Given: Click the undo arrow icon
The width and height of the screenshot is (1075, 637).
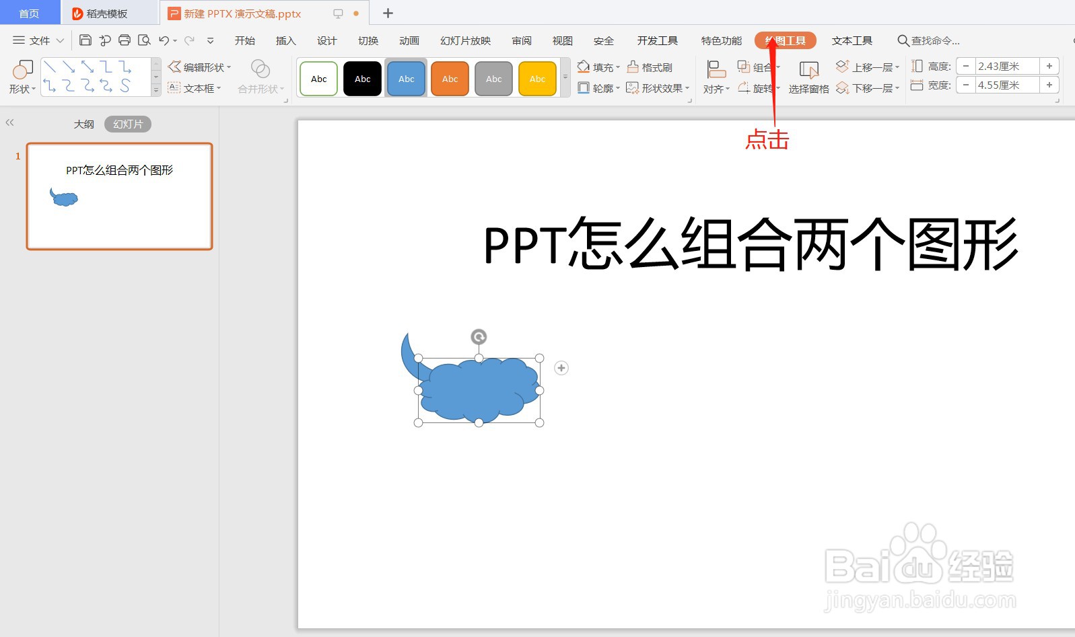Looking at the screenshot, I should (164, 40).
